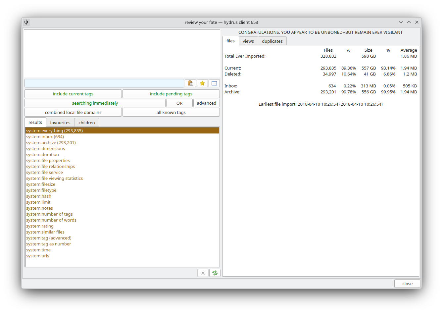
Task: Switch to the results tab
Action: point(35,122)
